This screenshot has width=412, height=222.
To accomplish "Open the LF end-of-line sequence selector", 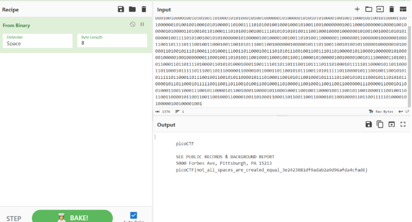I will click(x=403, y=111).
